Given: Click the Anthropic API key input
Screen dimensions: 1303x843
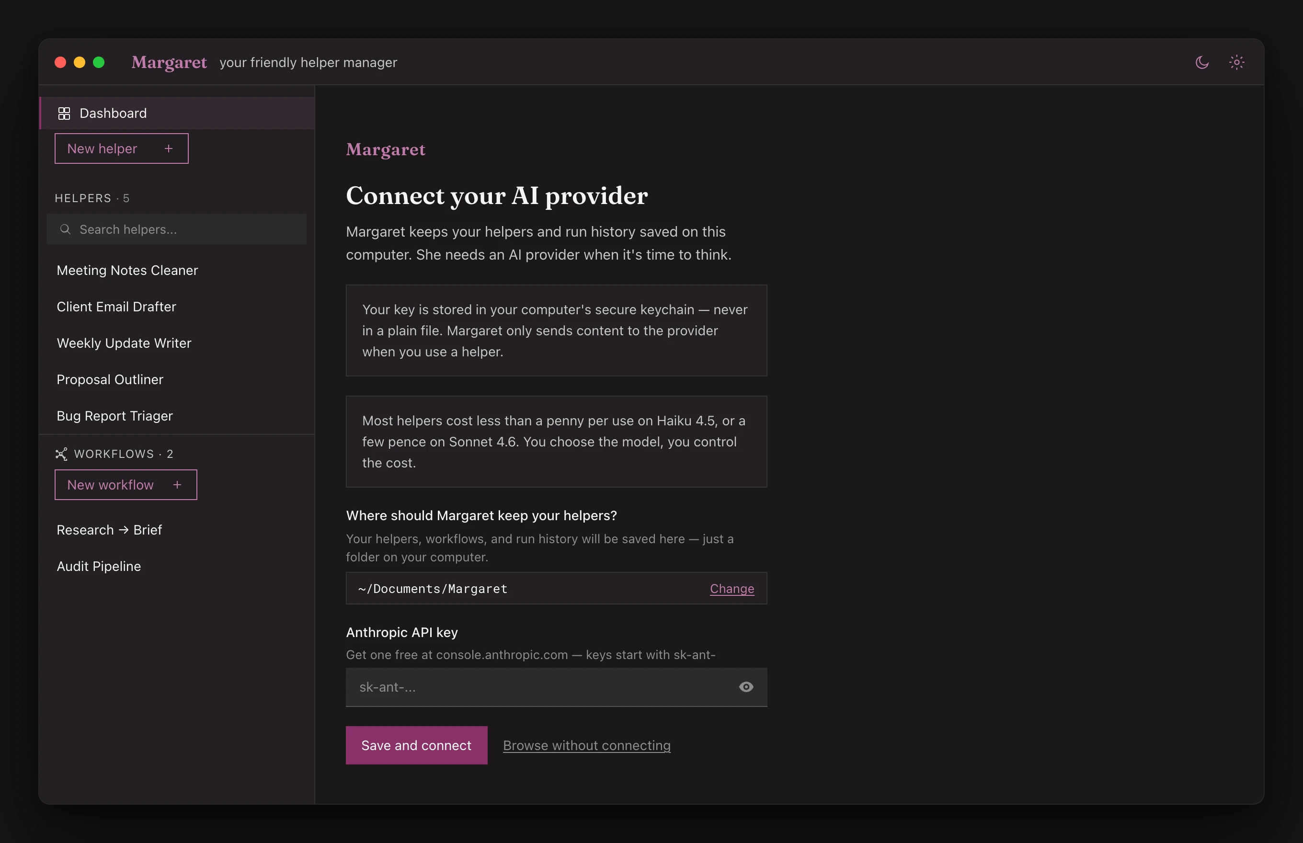Looking at the screenshot, I should [x=556, y=687].
